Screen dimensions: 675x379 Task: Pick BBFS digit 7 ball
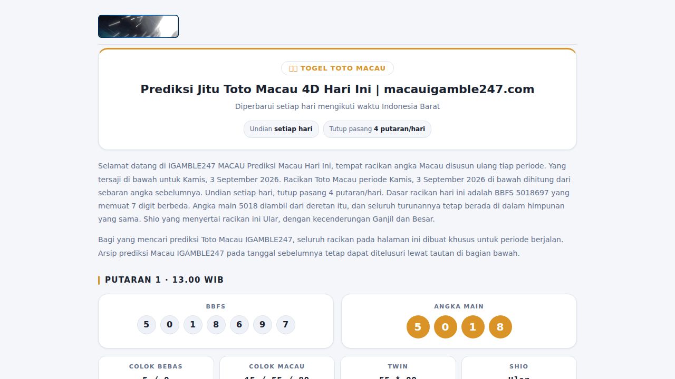(286, 325)
